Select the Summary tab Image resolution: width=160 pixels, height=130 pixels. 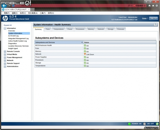(x=38, y=29)
